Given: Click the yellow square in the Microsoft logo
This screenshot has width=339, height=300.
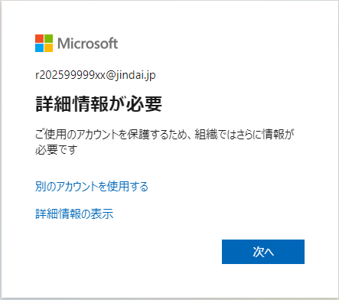Looking at the screenshot, I should click(x=48, y=48).
